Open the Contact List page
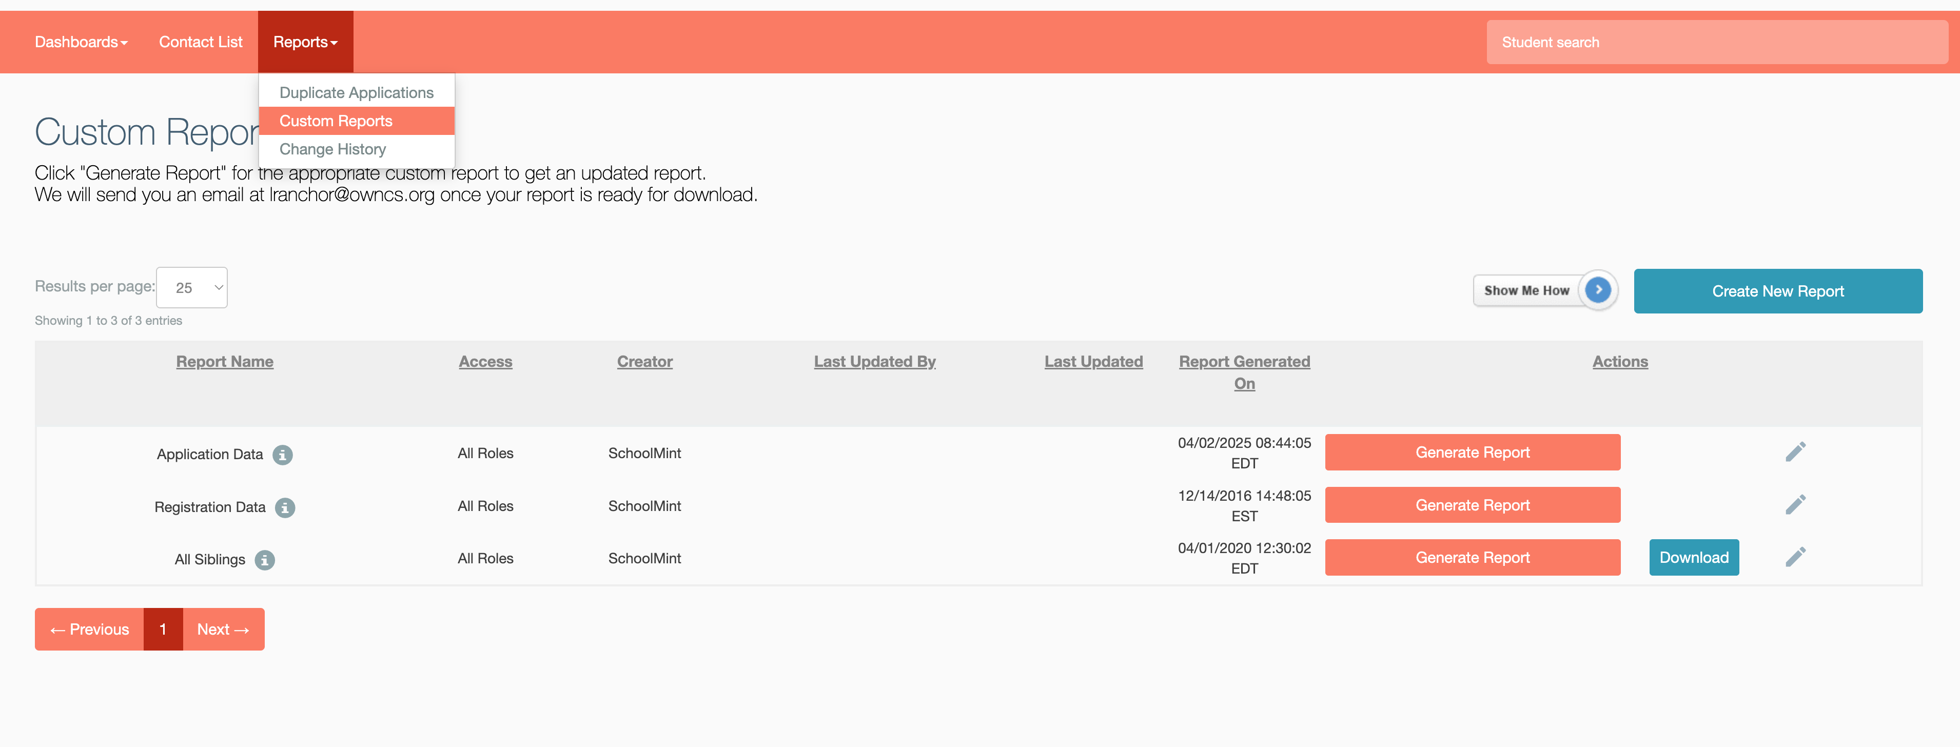This screenshot has width=1960, height=747. tap(200, 42)
